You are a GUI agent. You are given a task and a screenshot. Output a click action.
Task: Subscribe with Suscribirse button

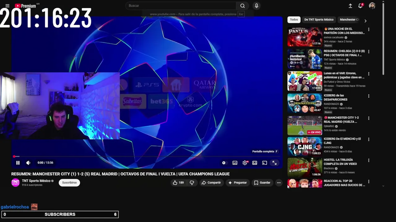click(x=69, y=183)
